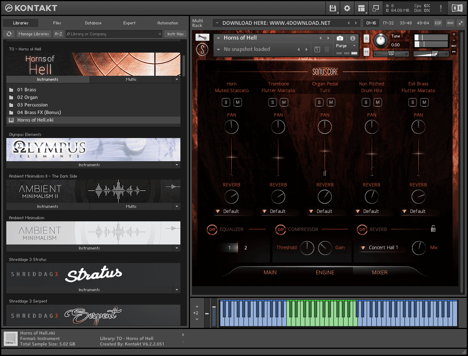
Task: Shift keyboard octave down arrow
Action: coord(197,319)
